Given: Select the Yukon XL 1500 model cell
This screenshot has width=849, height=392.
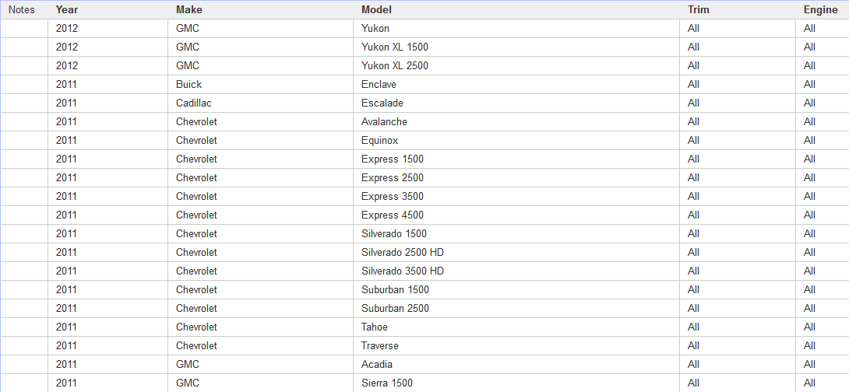Looking at the screenshot, I should point(394,47).
